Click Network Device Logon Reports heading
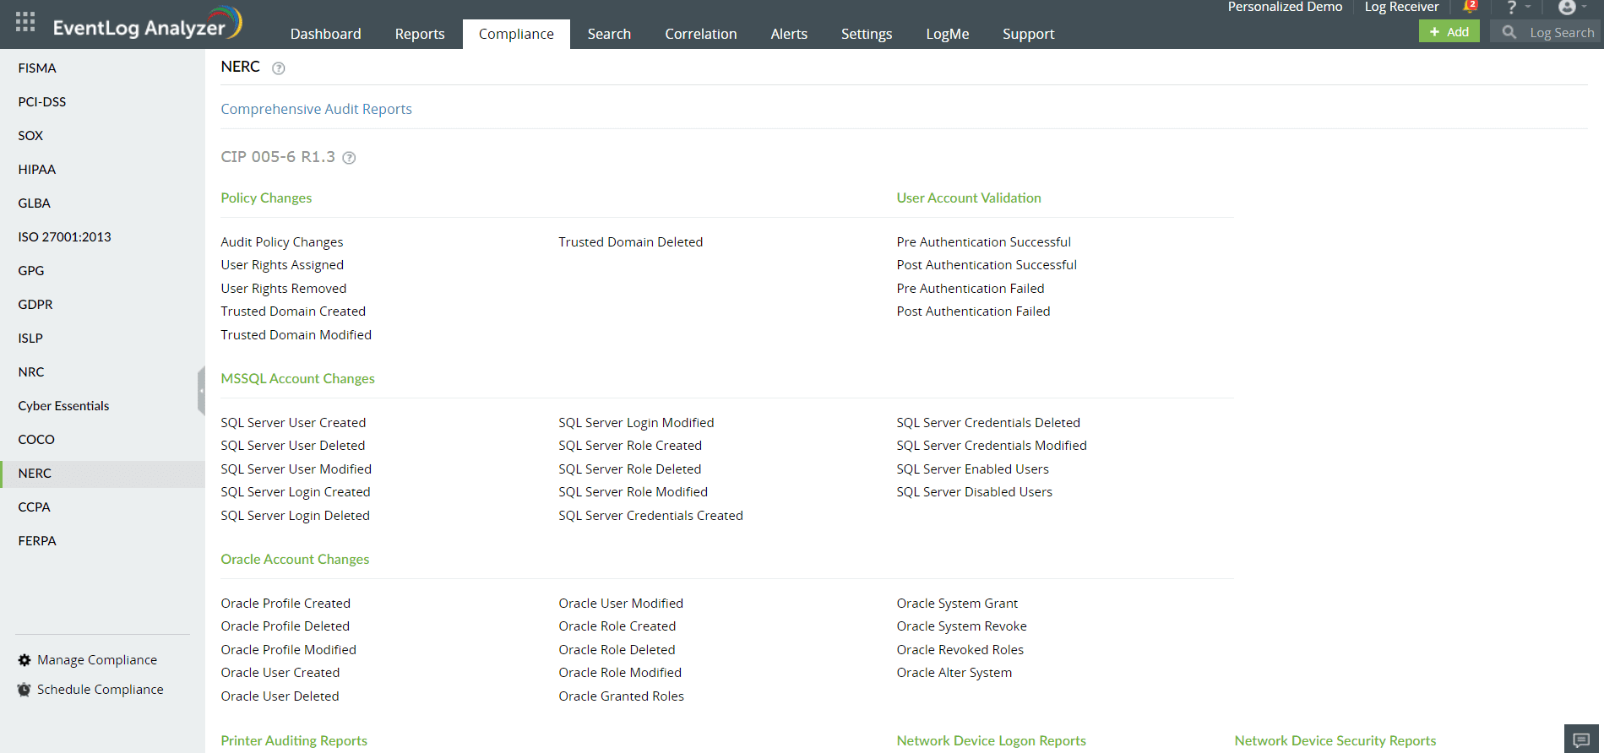The image size is (1604, 753). (x=992, y=741)
